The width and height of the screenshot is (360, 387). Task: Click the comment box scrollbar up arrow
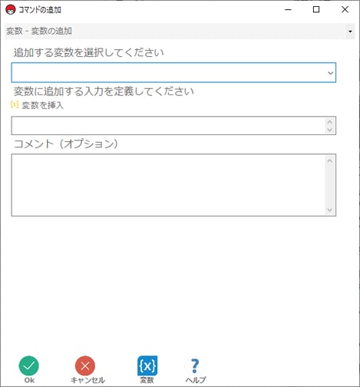[330, 160]
